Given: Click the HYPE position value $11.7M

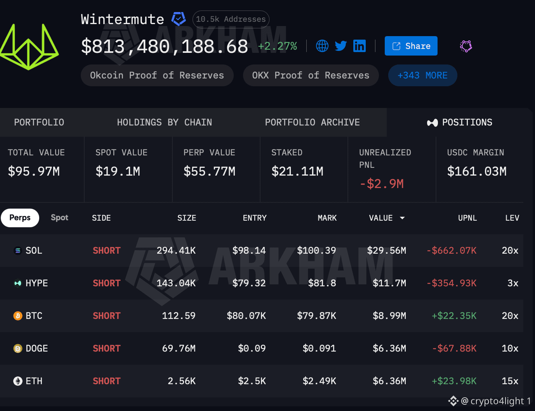Looking at the screenshot, I should [x=389, y=283].
